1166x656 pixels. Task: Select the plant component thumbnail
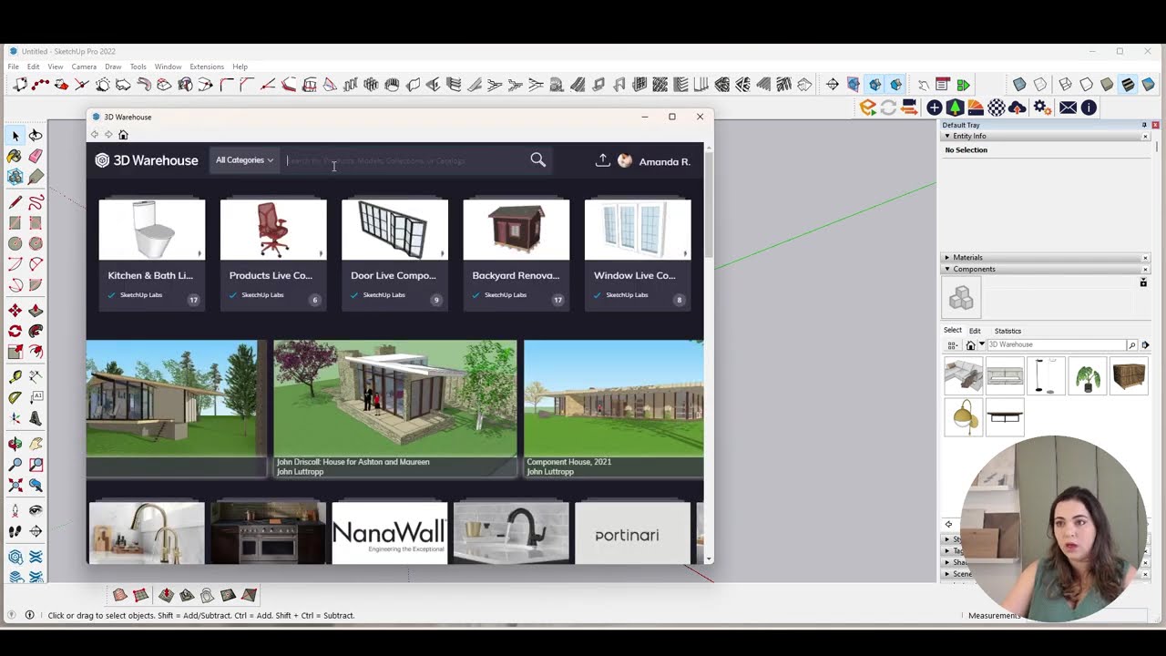pyautogui.click(x=1088, y=375)
